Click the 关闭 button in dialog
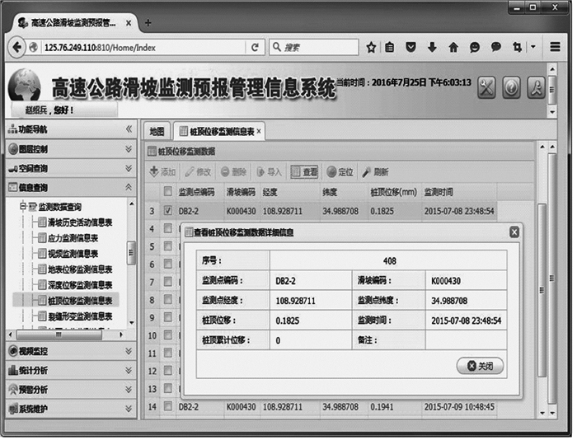 480,366
